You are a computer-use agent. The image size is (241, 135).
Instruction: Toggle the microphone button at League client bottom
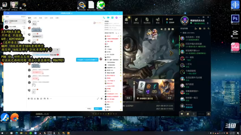193,114
